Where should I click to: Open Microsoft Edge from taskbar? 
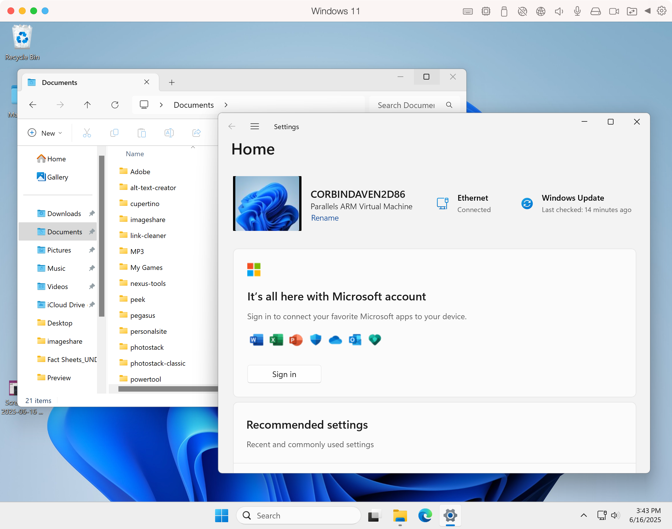pyautogui.click(x=425, y=515)
